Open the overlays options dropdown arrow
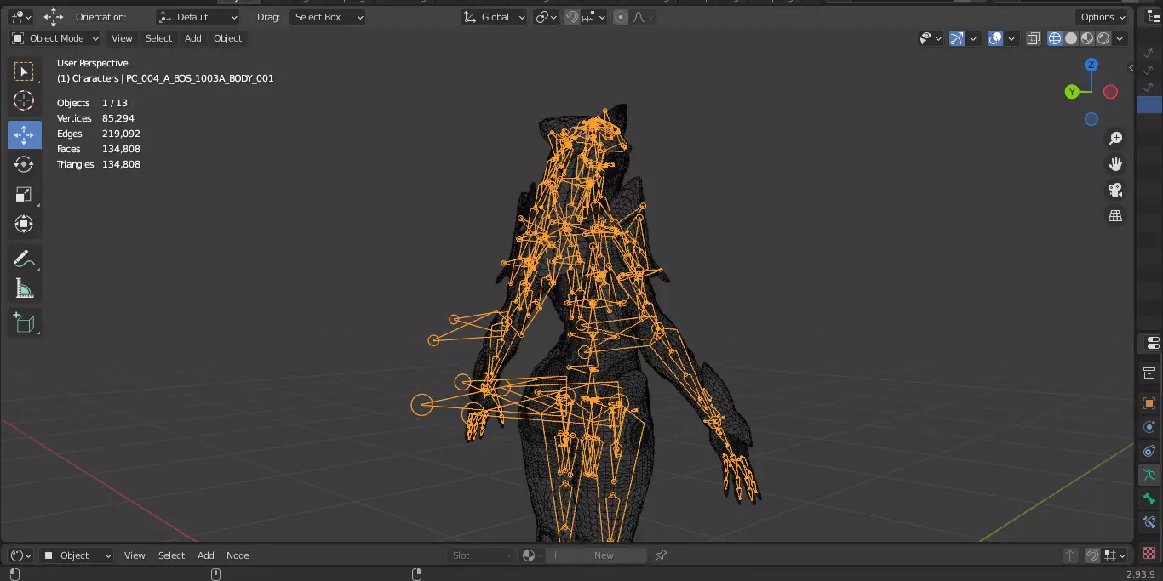Screen dimensions: 1163x581 click(x=1011, y=38)
